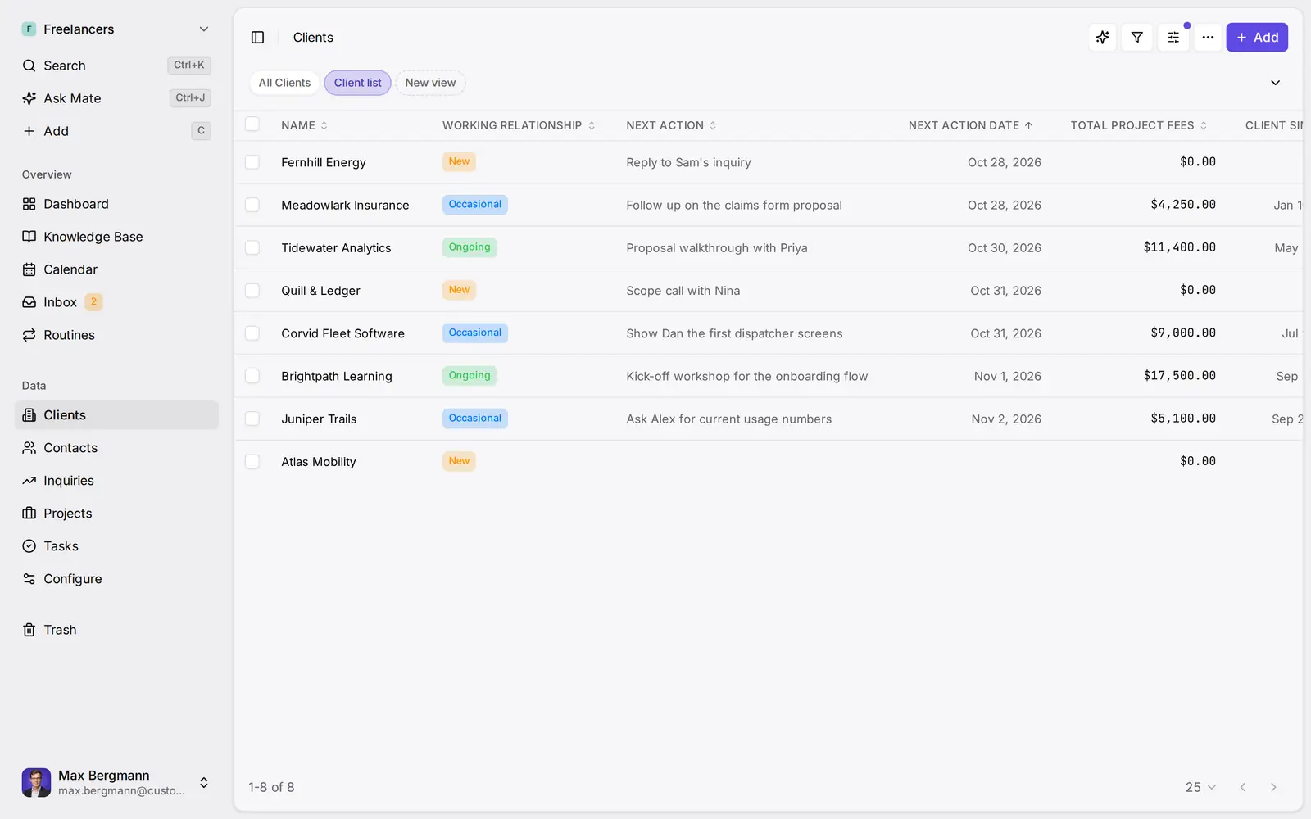Create a New view tab
The image size is (1311, 819).
pos(430,83)
